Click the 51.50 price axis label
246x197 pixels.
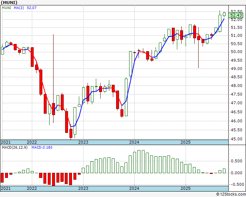tap(237, 27)
